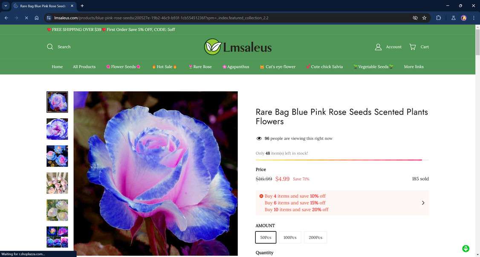Go to the Vegetable Seeds category
480x257 pixels.
(373, 67)
